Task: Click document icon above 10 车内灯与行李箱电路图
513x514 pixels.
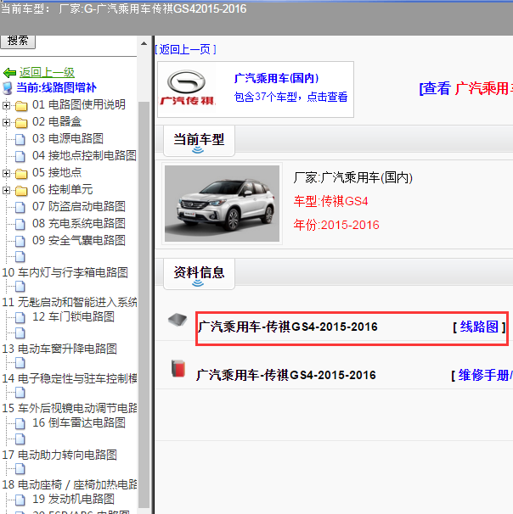Action: pyautogui.click(x=20, y=257)
